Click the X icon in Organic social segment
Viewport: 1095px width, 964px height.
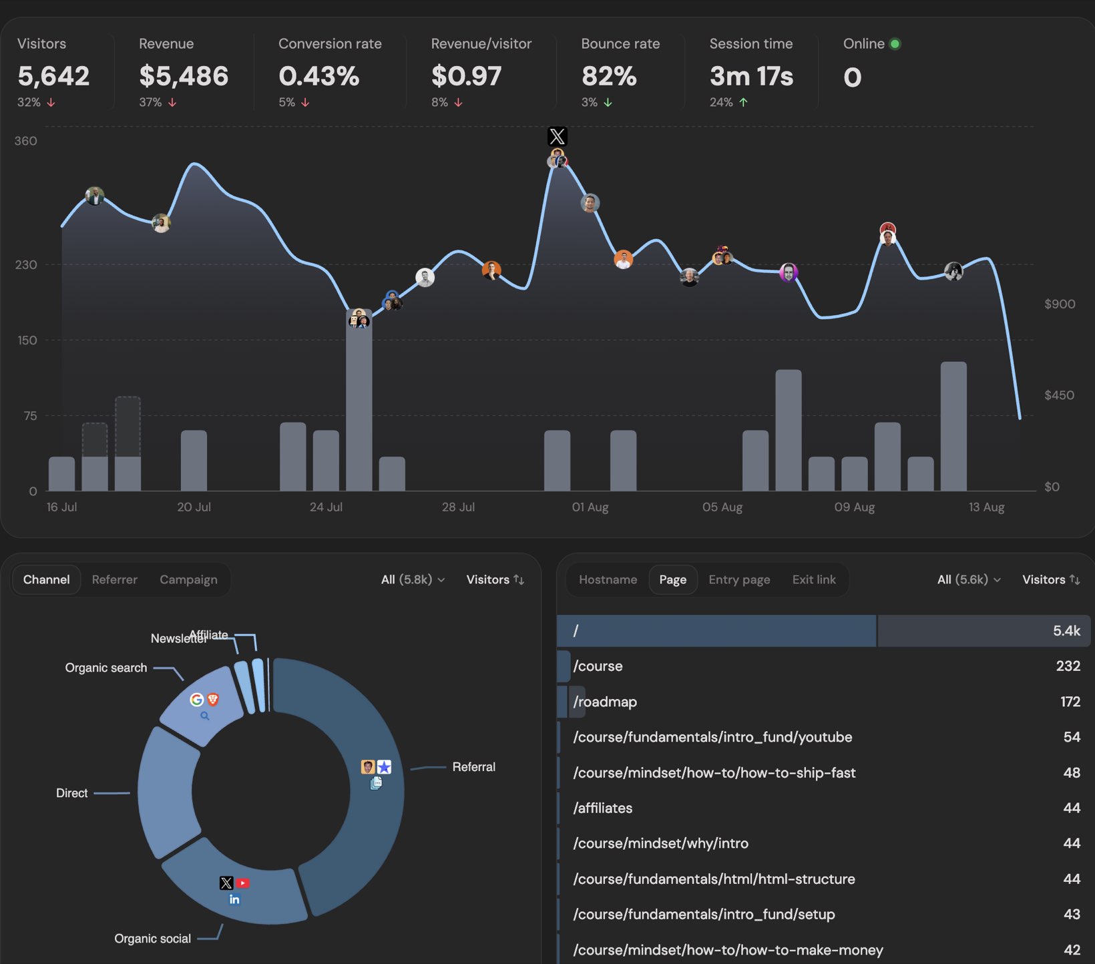[226, 883]
